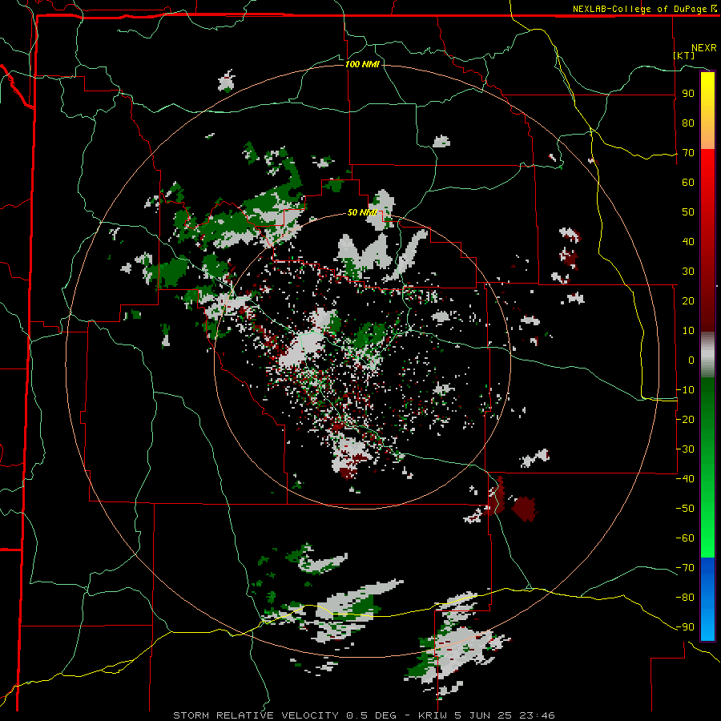Click the 70 value on the velocity scale
Viewport: 721px width, 721px height.
click(688, 153)
